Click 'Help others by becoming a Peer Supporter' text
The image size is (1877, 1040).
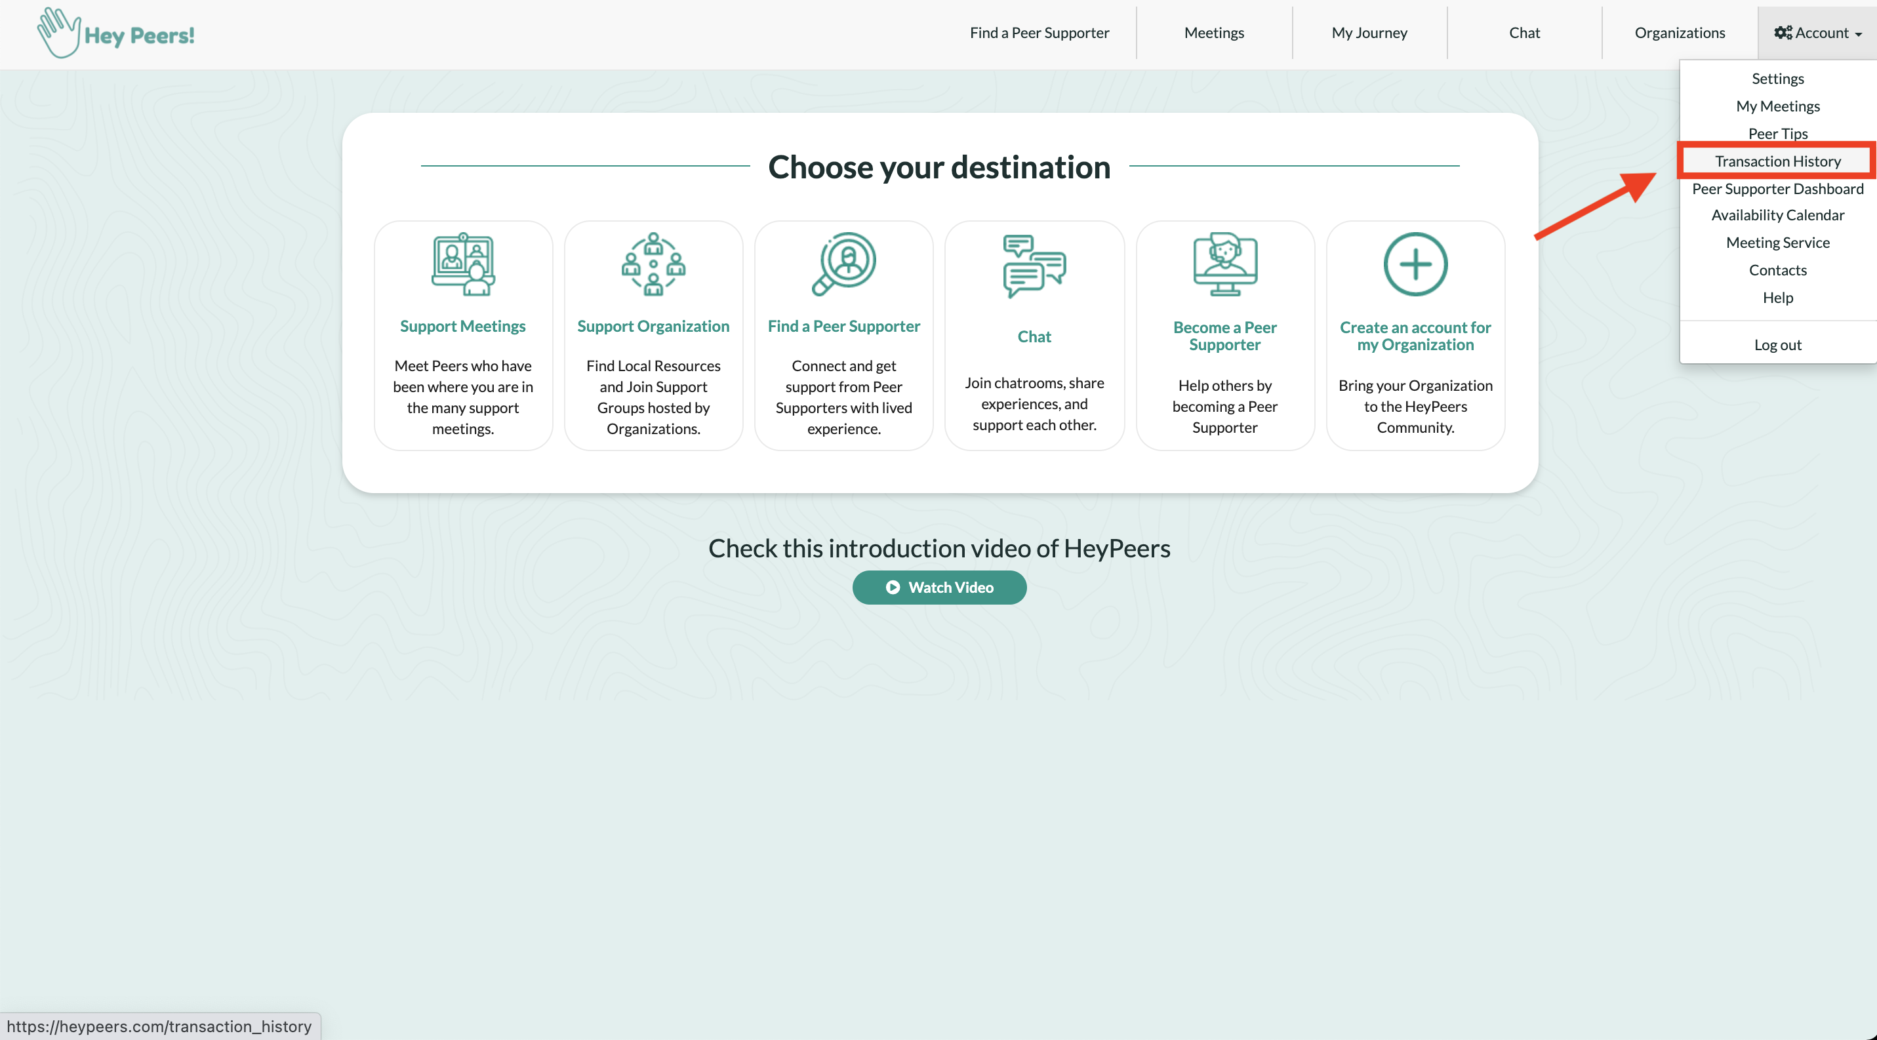pos(1225,407)
